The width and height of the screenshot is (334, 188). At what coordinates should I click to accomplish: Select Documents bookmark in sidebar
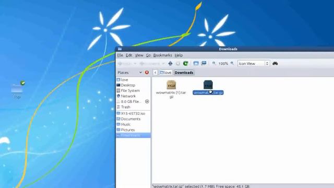tap(134, 119)
